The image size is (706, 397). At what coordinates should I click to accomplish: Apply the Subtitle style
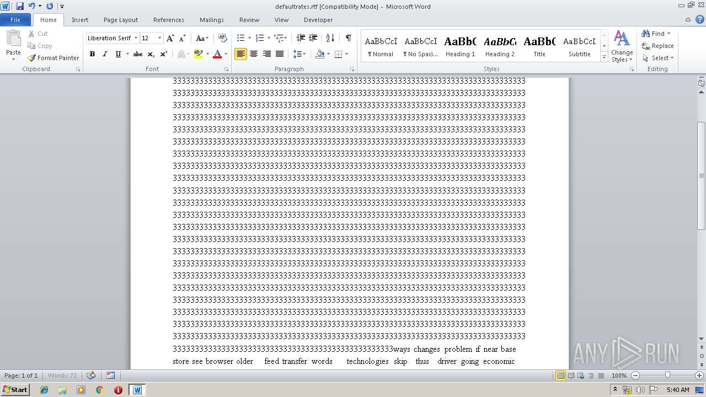coord(579,46)
